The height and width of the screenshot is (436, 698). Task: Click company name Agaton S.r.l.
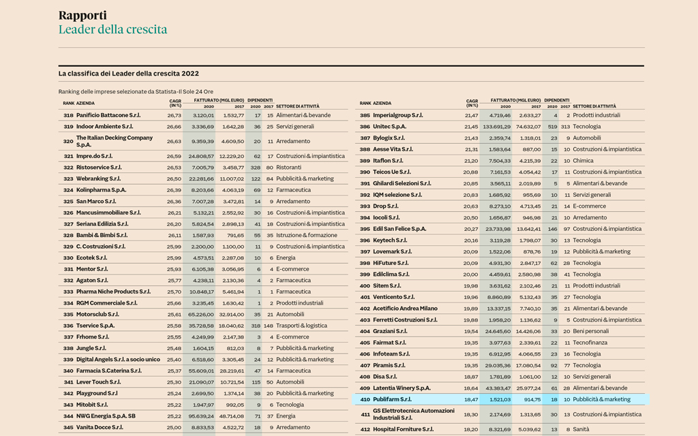click(92, 280)
